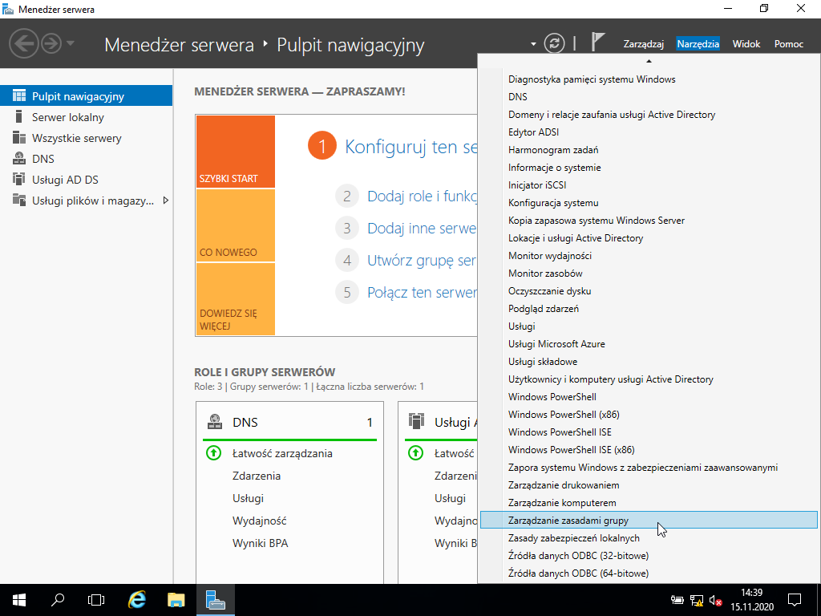Open the CO NOWEGO tile

(235, 225)
